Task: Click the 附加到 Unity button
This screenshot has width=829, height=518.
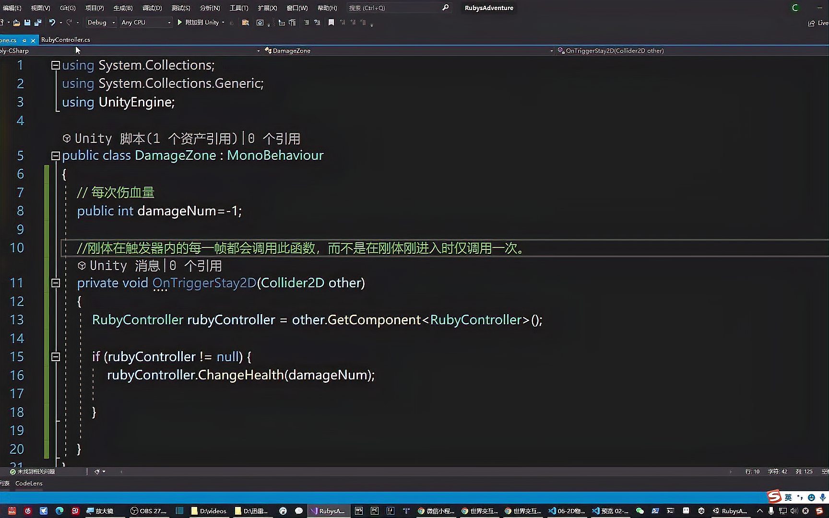Action: point(201,22)
